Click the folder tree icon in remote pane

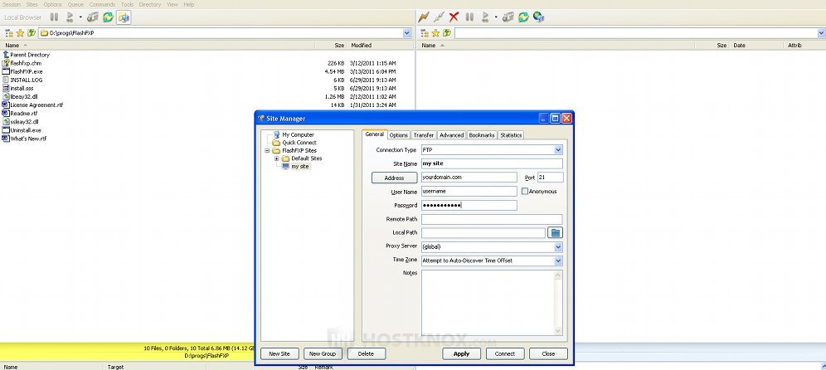424,33
